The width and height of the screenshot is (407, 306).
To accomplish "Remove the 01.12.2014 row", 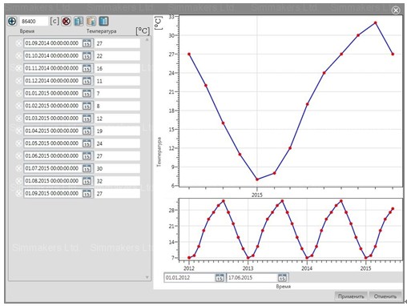I will tap(18, 81).
